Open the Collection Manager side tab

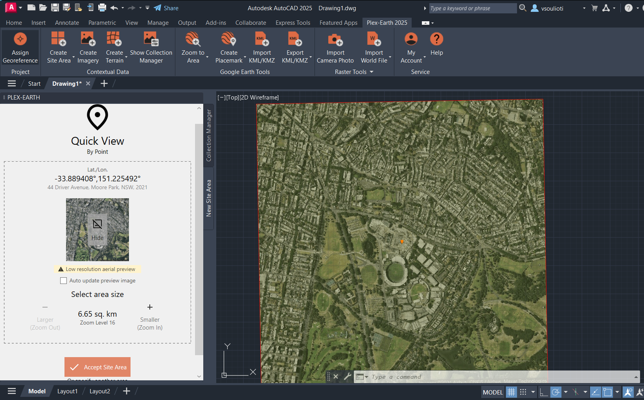click(x=209, y=135)
